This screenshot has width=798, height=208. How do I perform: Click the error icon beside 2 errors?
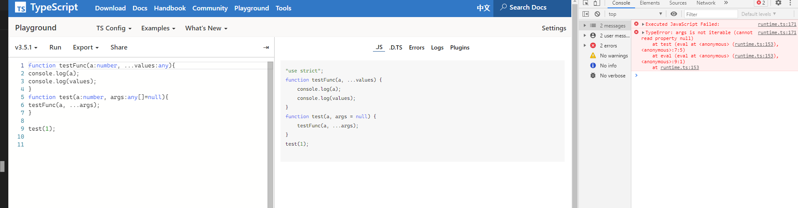point(593,45)
